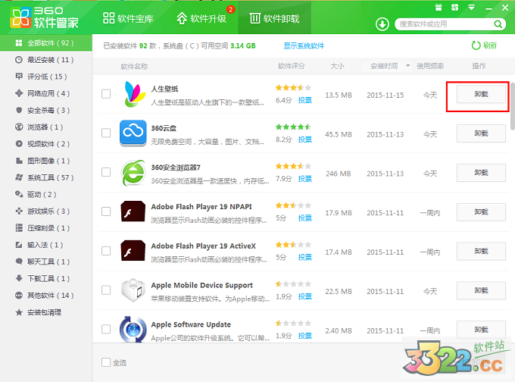The height and width of the screenshot is (382, 515).
Task: Click star rating of Apple Mobile Device Support
Action: pyautogui.click(x=293, y=283)
